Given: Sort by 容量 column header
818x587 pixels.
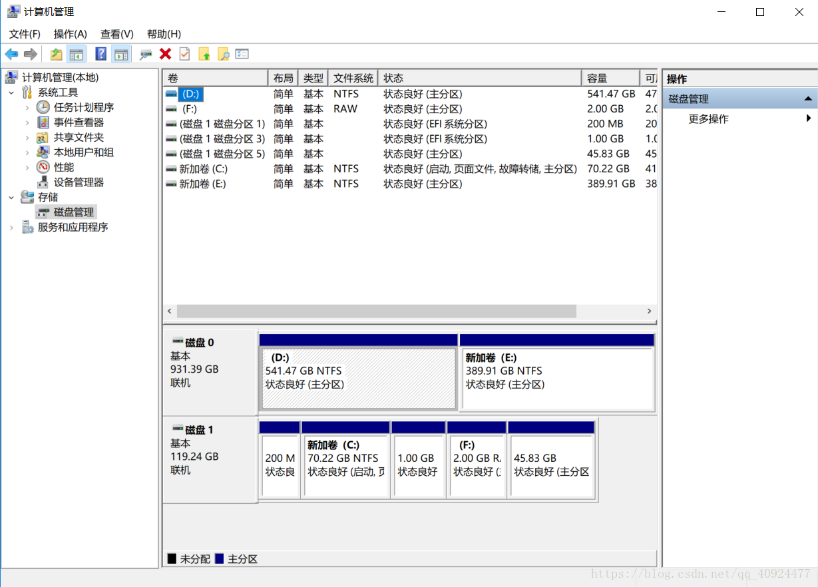Looking at the screenshot, I should (x=610, y=78).
